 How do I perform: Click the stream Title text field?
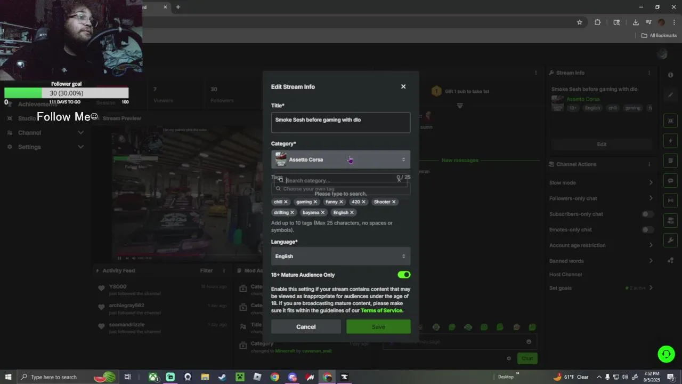[340, 122]
